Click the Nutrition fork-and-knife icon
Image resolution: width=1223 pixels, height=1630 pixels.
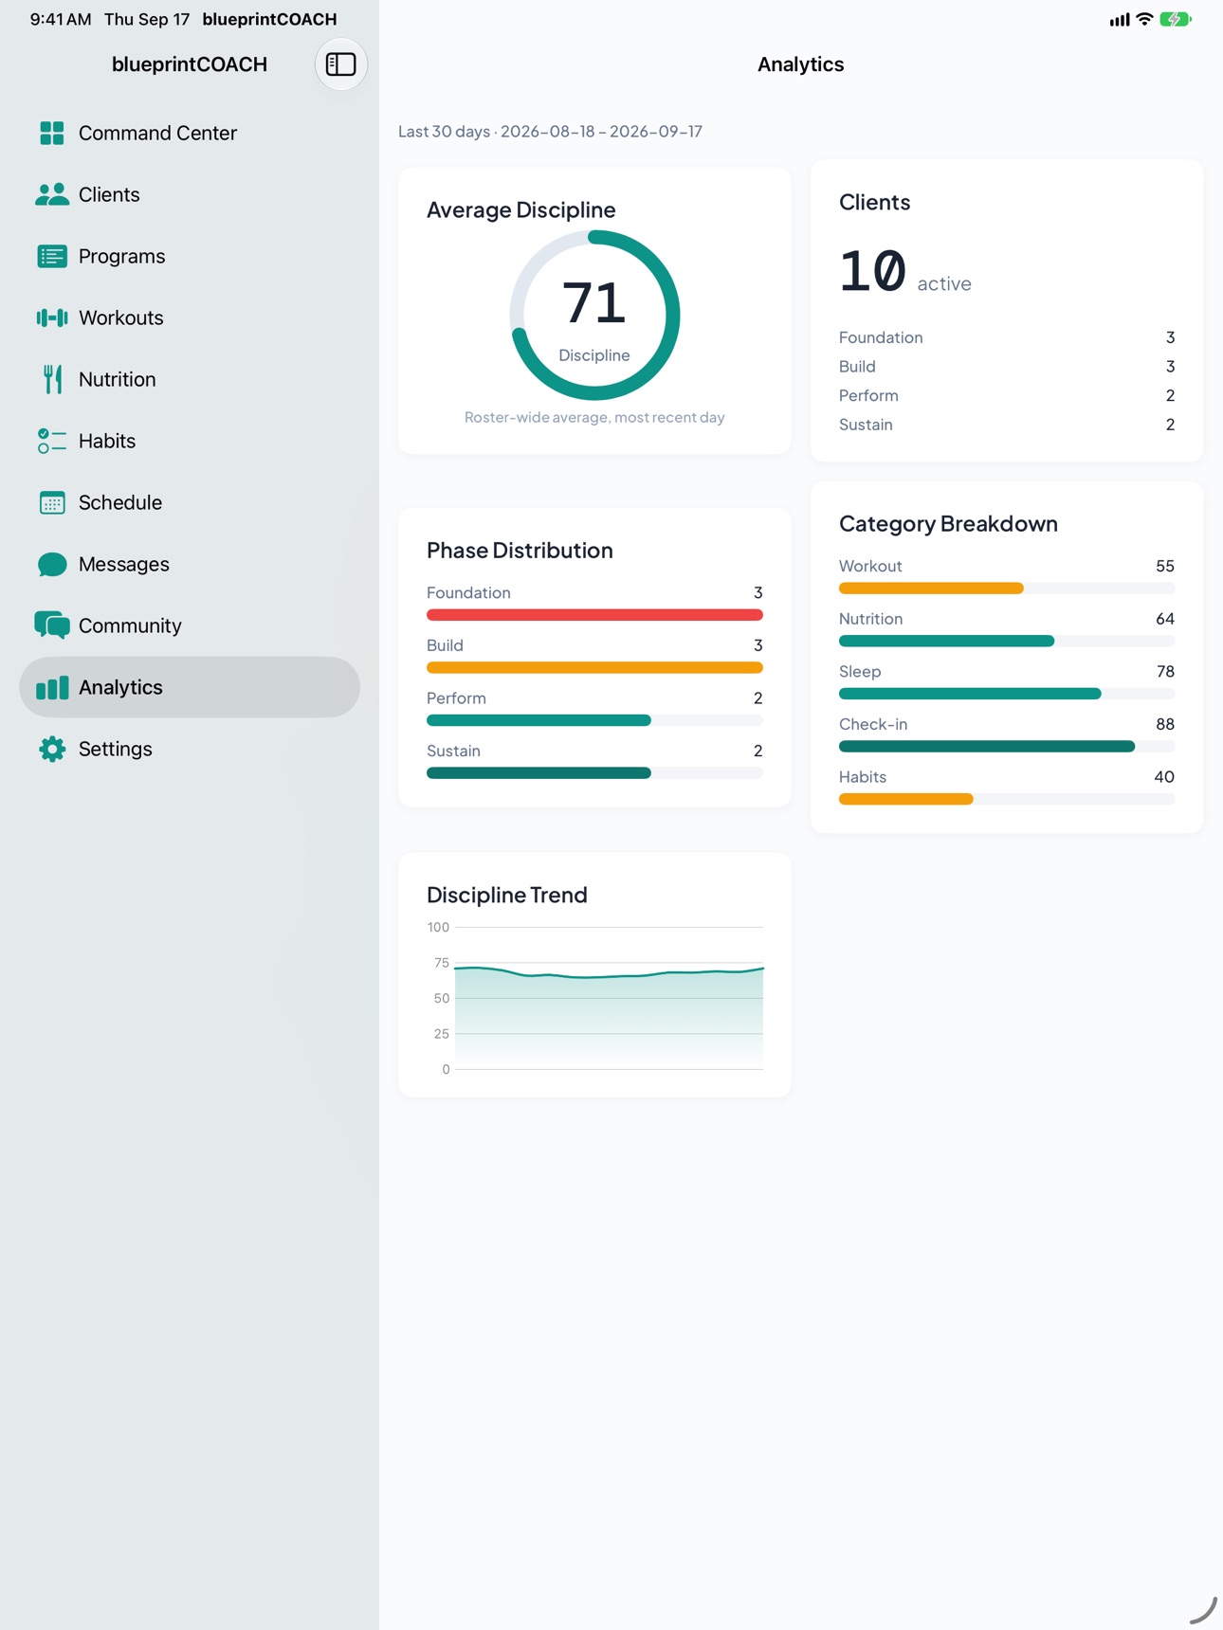(x=52, y=379)
